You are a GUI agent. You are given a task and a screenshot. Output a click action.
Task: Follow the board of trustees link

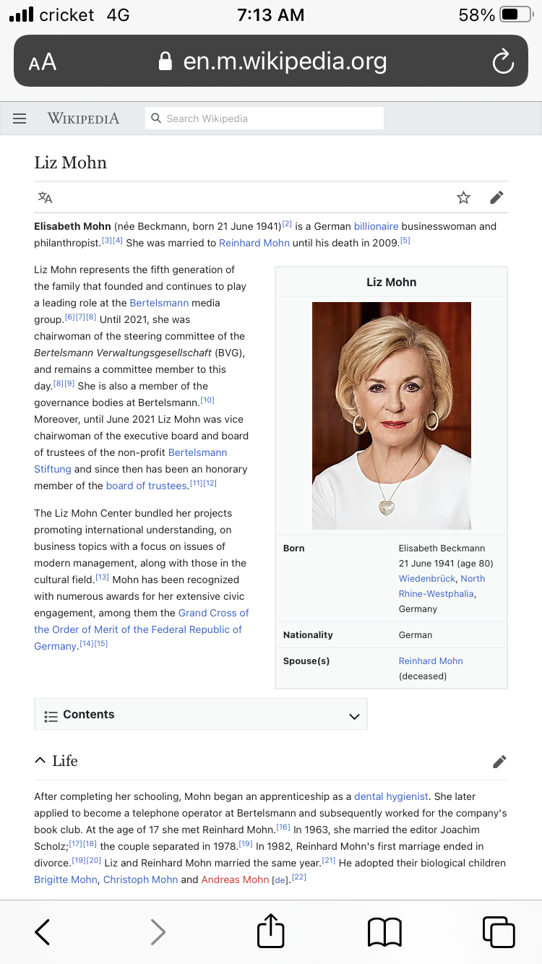point(147,486)
